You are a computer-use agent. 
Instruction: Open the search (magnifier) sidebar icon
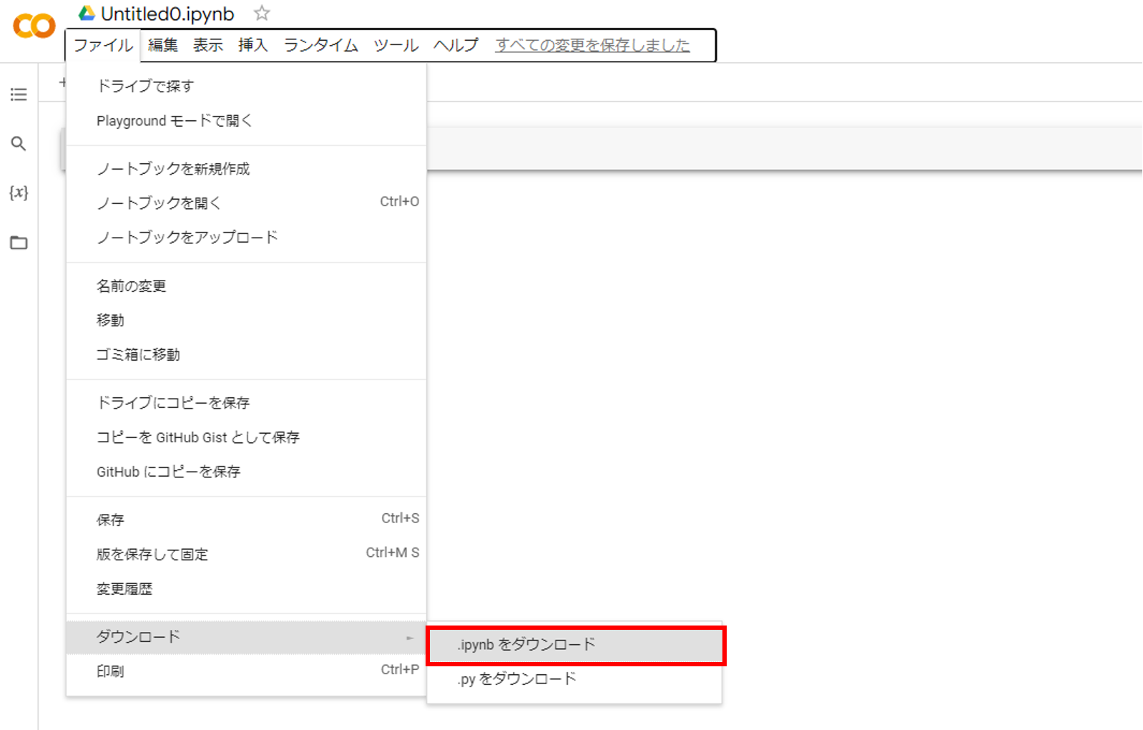pyautogui.click(x=19, y=144)
